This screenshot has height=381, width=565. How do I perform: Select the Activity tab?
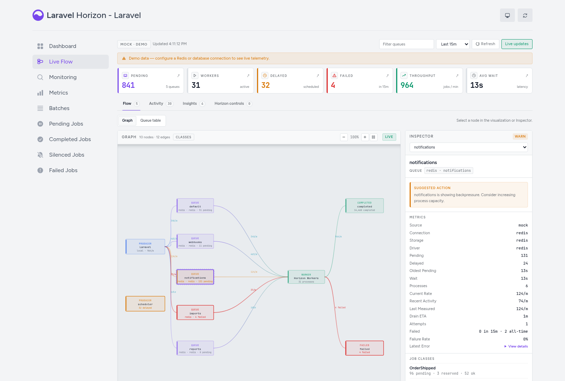(x=161, y=104)
